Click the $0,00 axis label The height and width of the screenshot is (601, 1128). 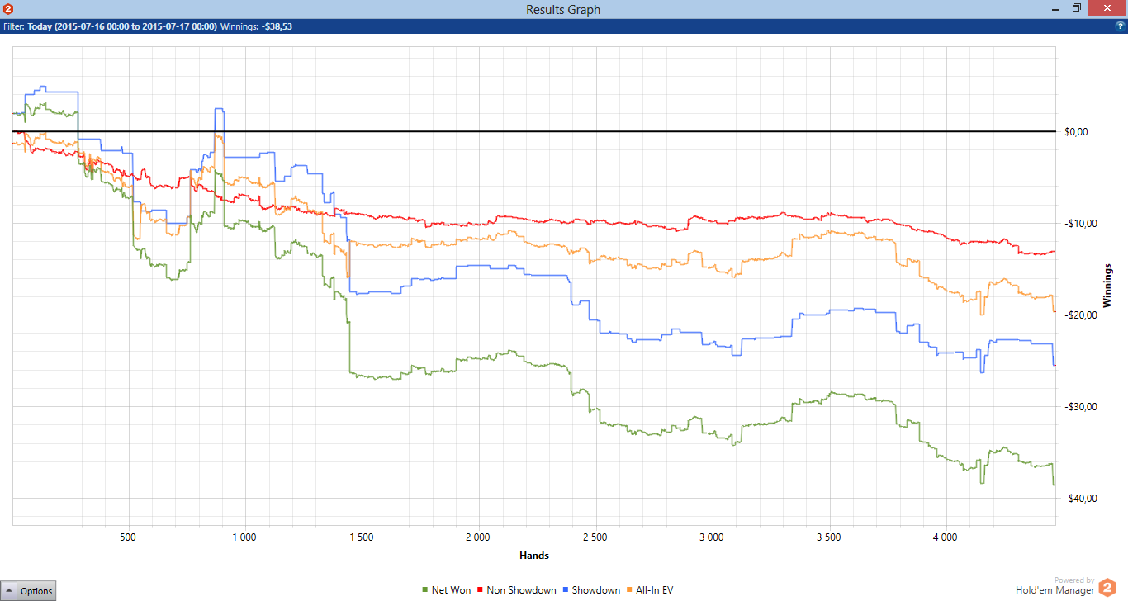(1077, 131)
